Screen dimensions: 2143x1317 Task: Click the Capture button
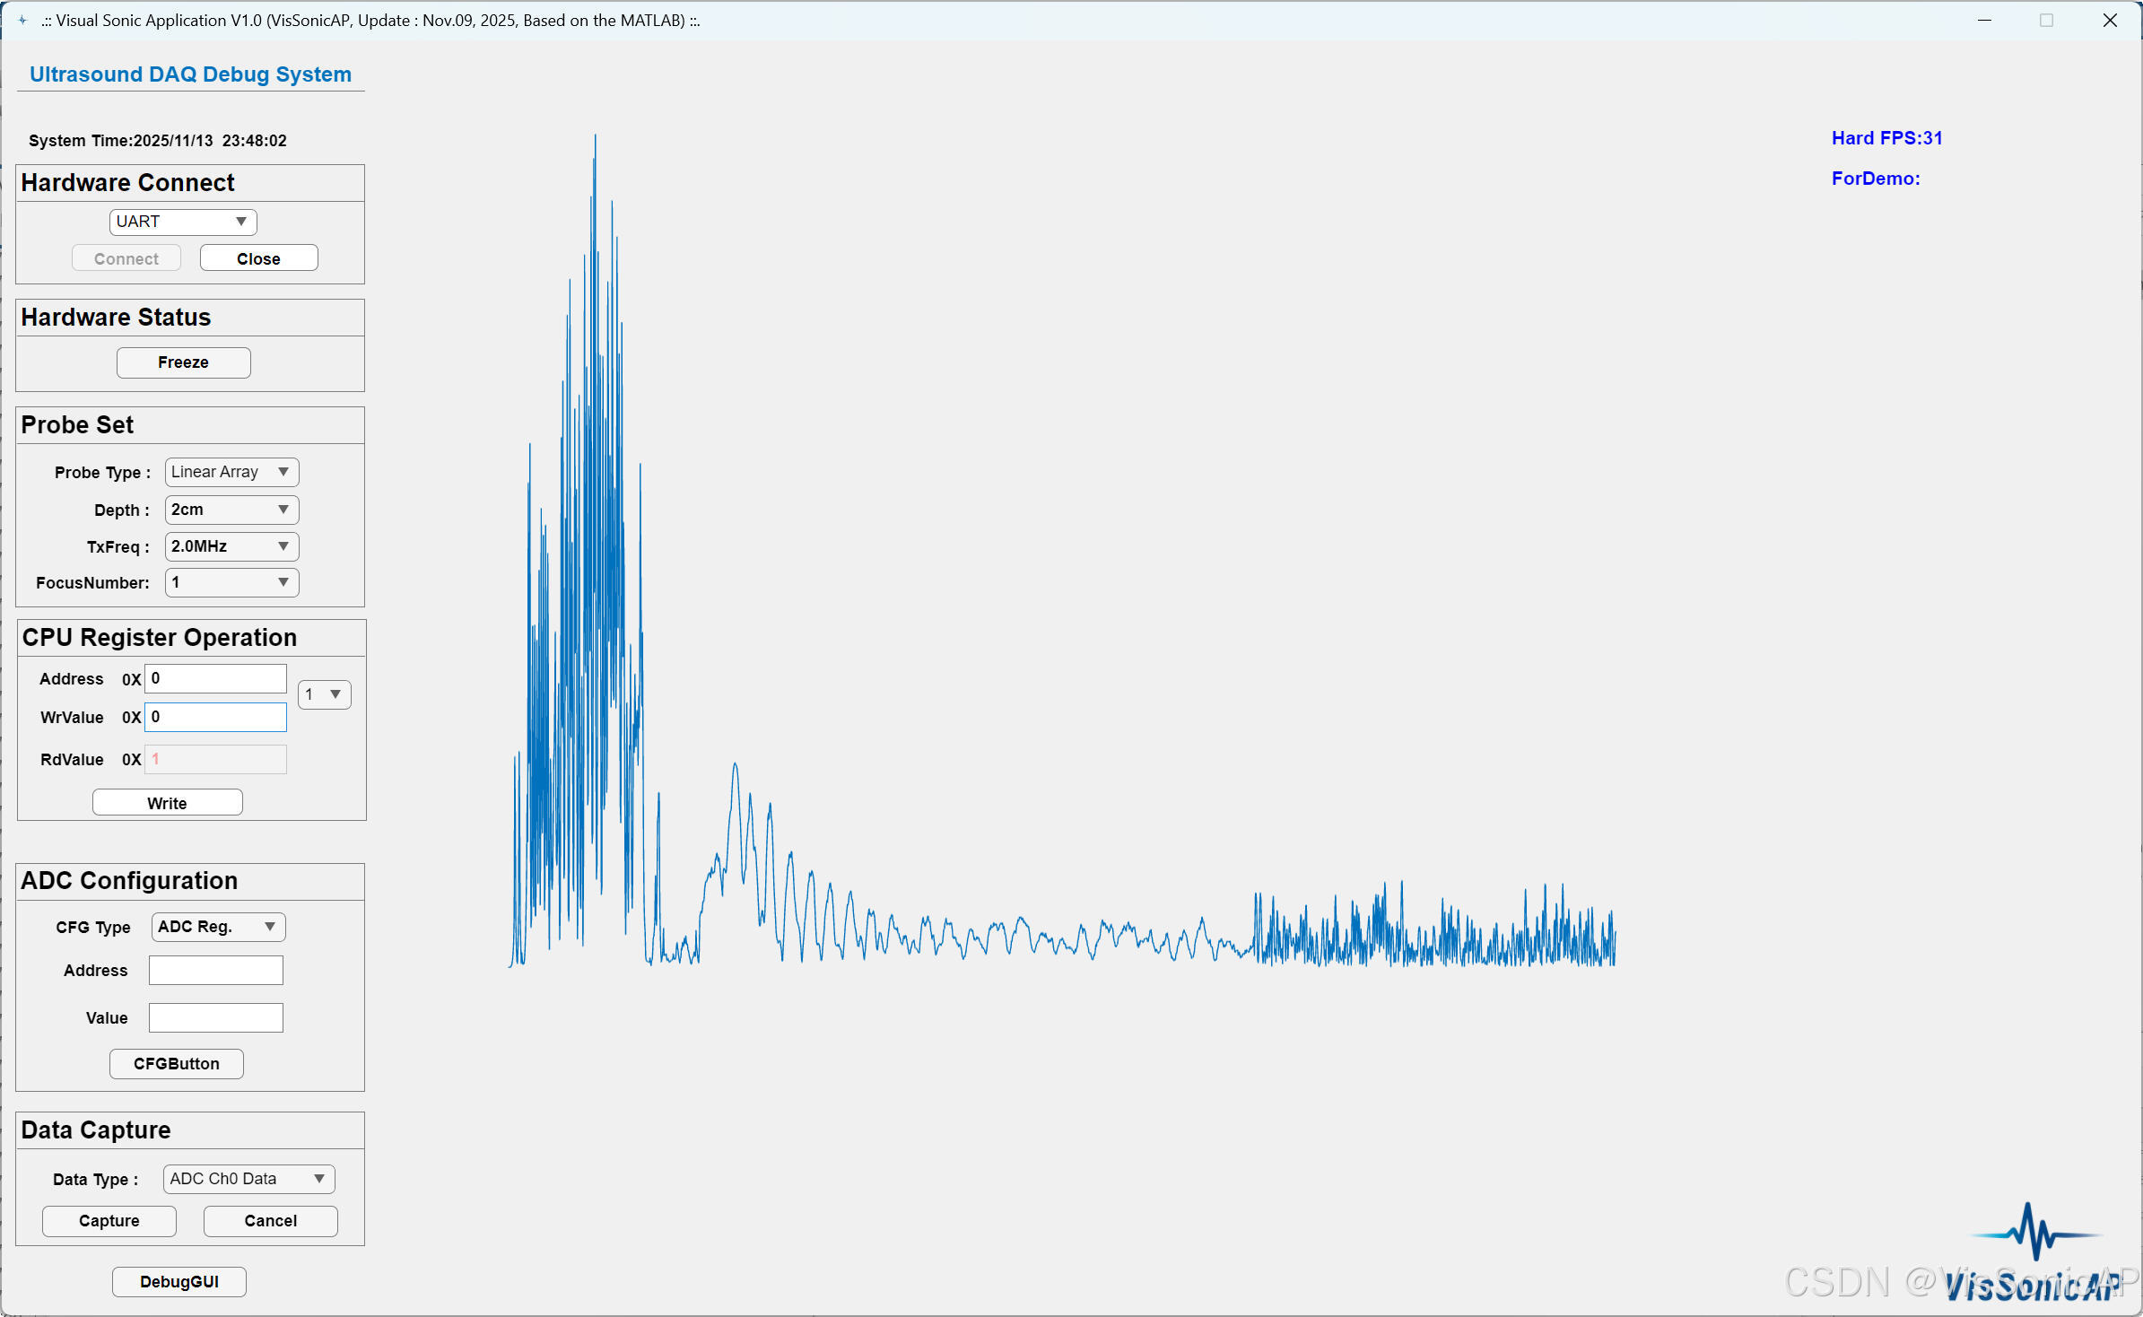pyautogui.click(x=109, y=1221)
